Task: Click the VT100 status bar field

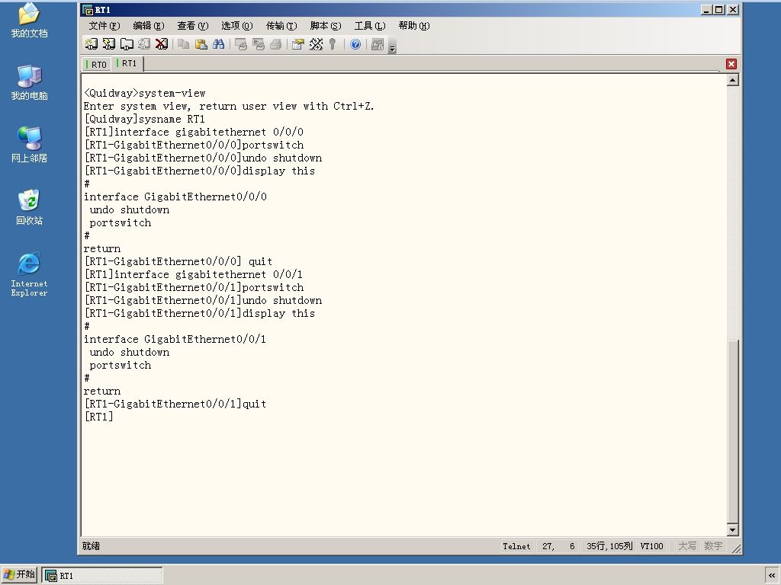Action: 651,546
